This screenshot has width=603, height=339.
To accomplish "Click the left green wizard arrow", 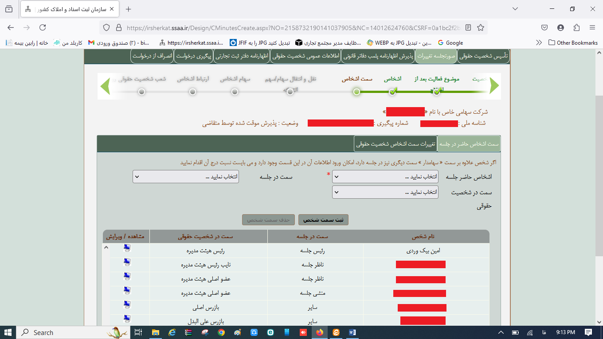I will [105, 86].
